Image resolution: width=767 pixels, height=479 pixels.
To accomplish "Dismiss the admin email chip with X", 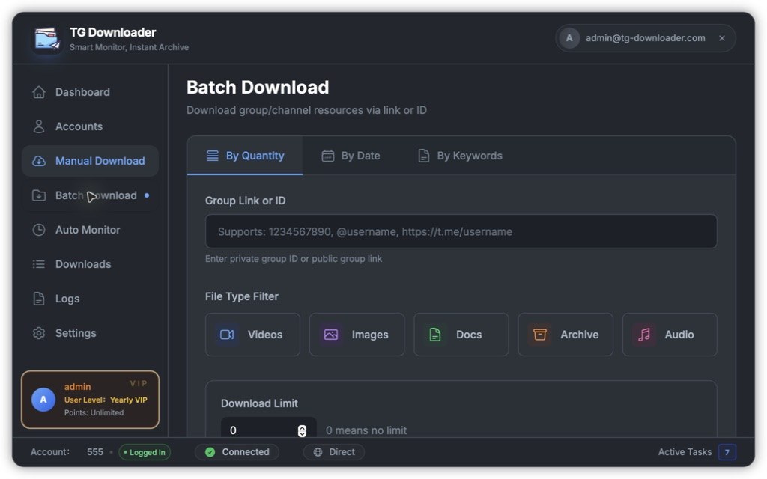I will click(722, 38).
